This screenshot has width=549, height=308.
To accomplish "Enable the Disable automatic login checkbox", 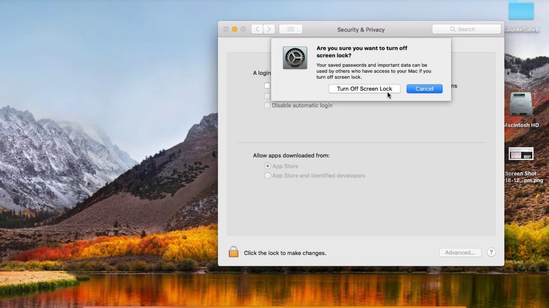I will click(267, 105).
